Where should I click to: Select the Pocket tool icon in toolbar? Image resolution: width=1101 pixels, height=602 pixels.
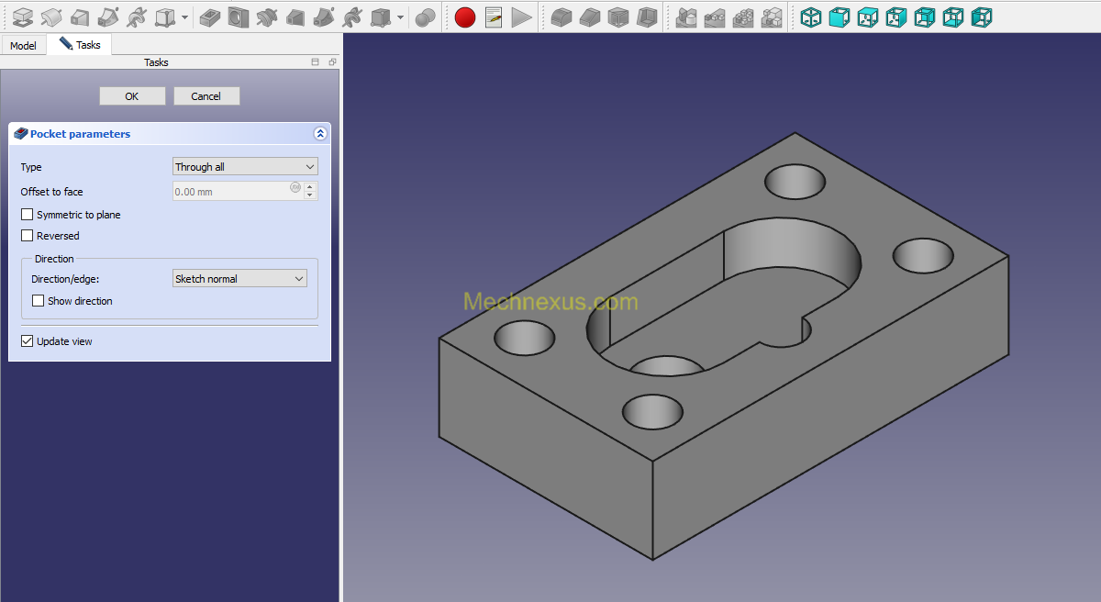[210, 17]
